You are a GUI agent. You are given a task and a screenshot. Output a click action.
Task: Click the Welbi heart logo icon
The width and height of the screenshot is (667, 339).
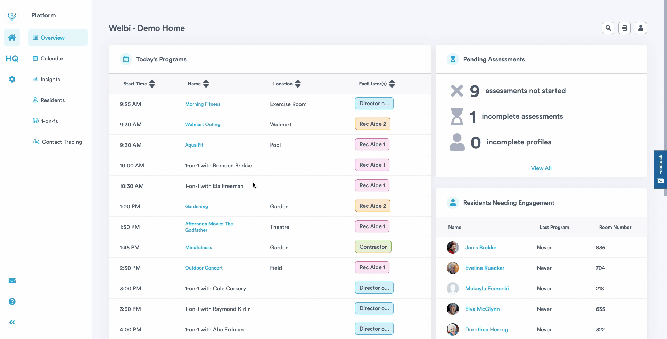(x=12, y=16)
